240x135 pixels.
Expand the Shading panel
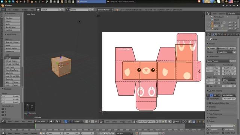(212, 106)
